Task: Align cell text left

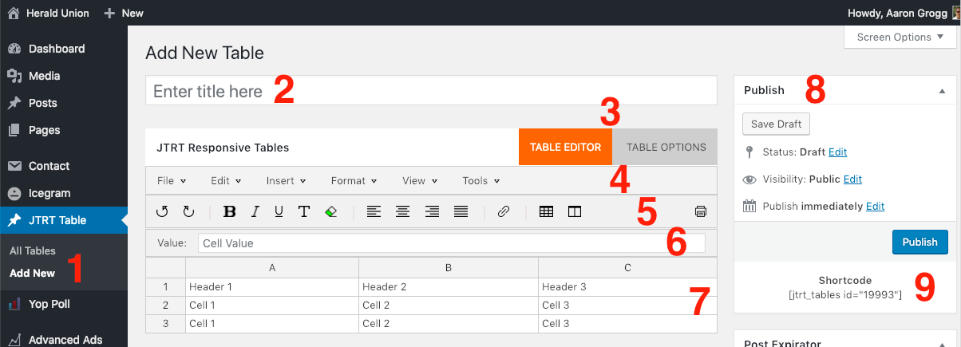Action: (x=374, y=211)
